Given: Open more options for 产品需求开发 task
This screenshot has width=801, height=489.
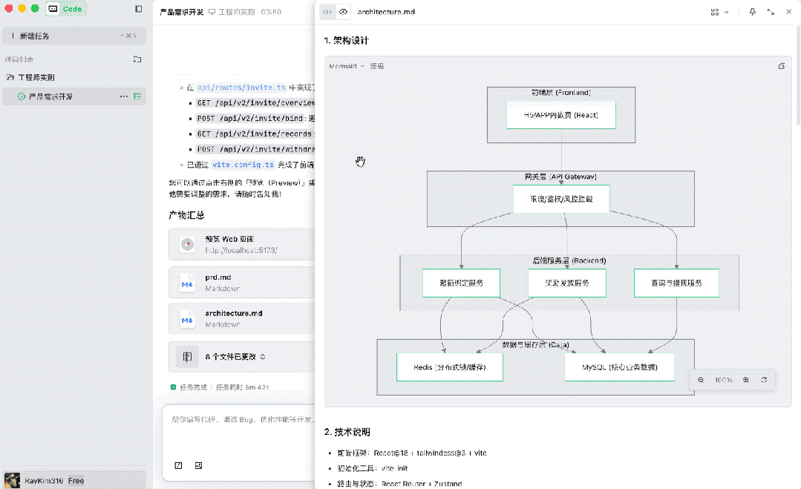Looking at the screenshot, I should [123, 96].
